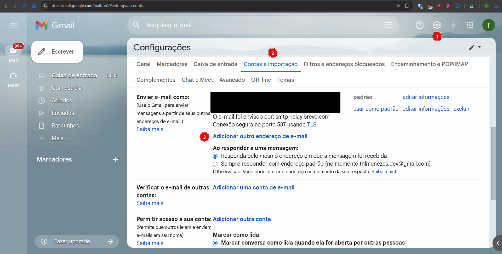Open the Meet section icon
Viewport: 502px width, 254px height.
(x=13, y=76)
